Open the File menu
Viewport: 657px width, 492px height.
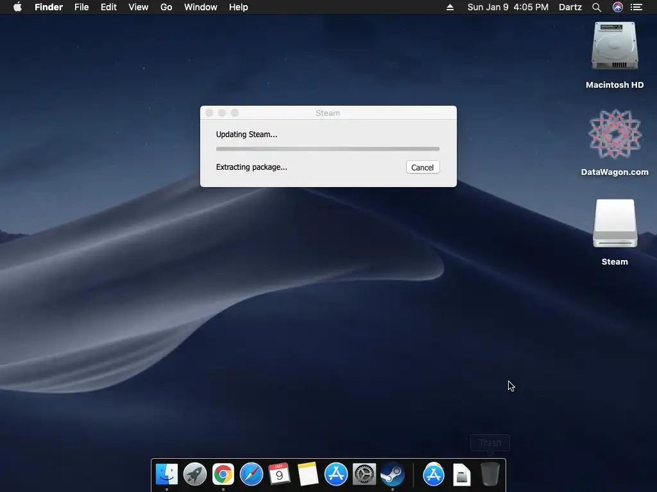coord(81,7)
